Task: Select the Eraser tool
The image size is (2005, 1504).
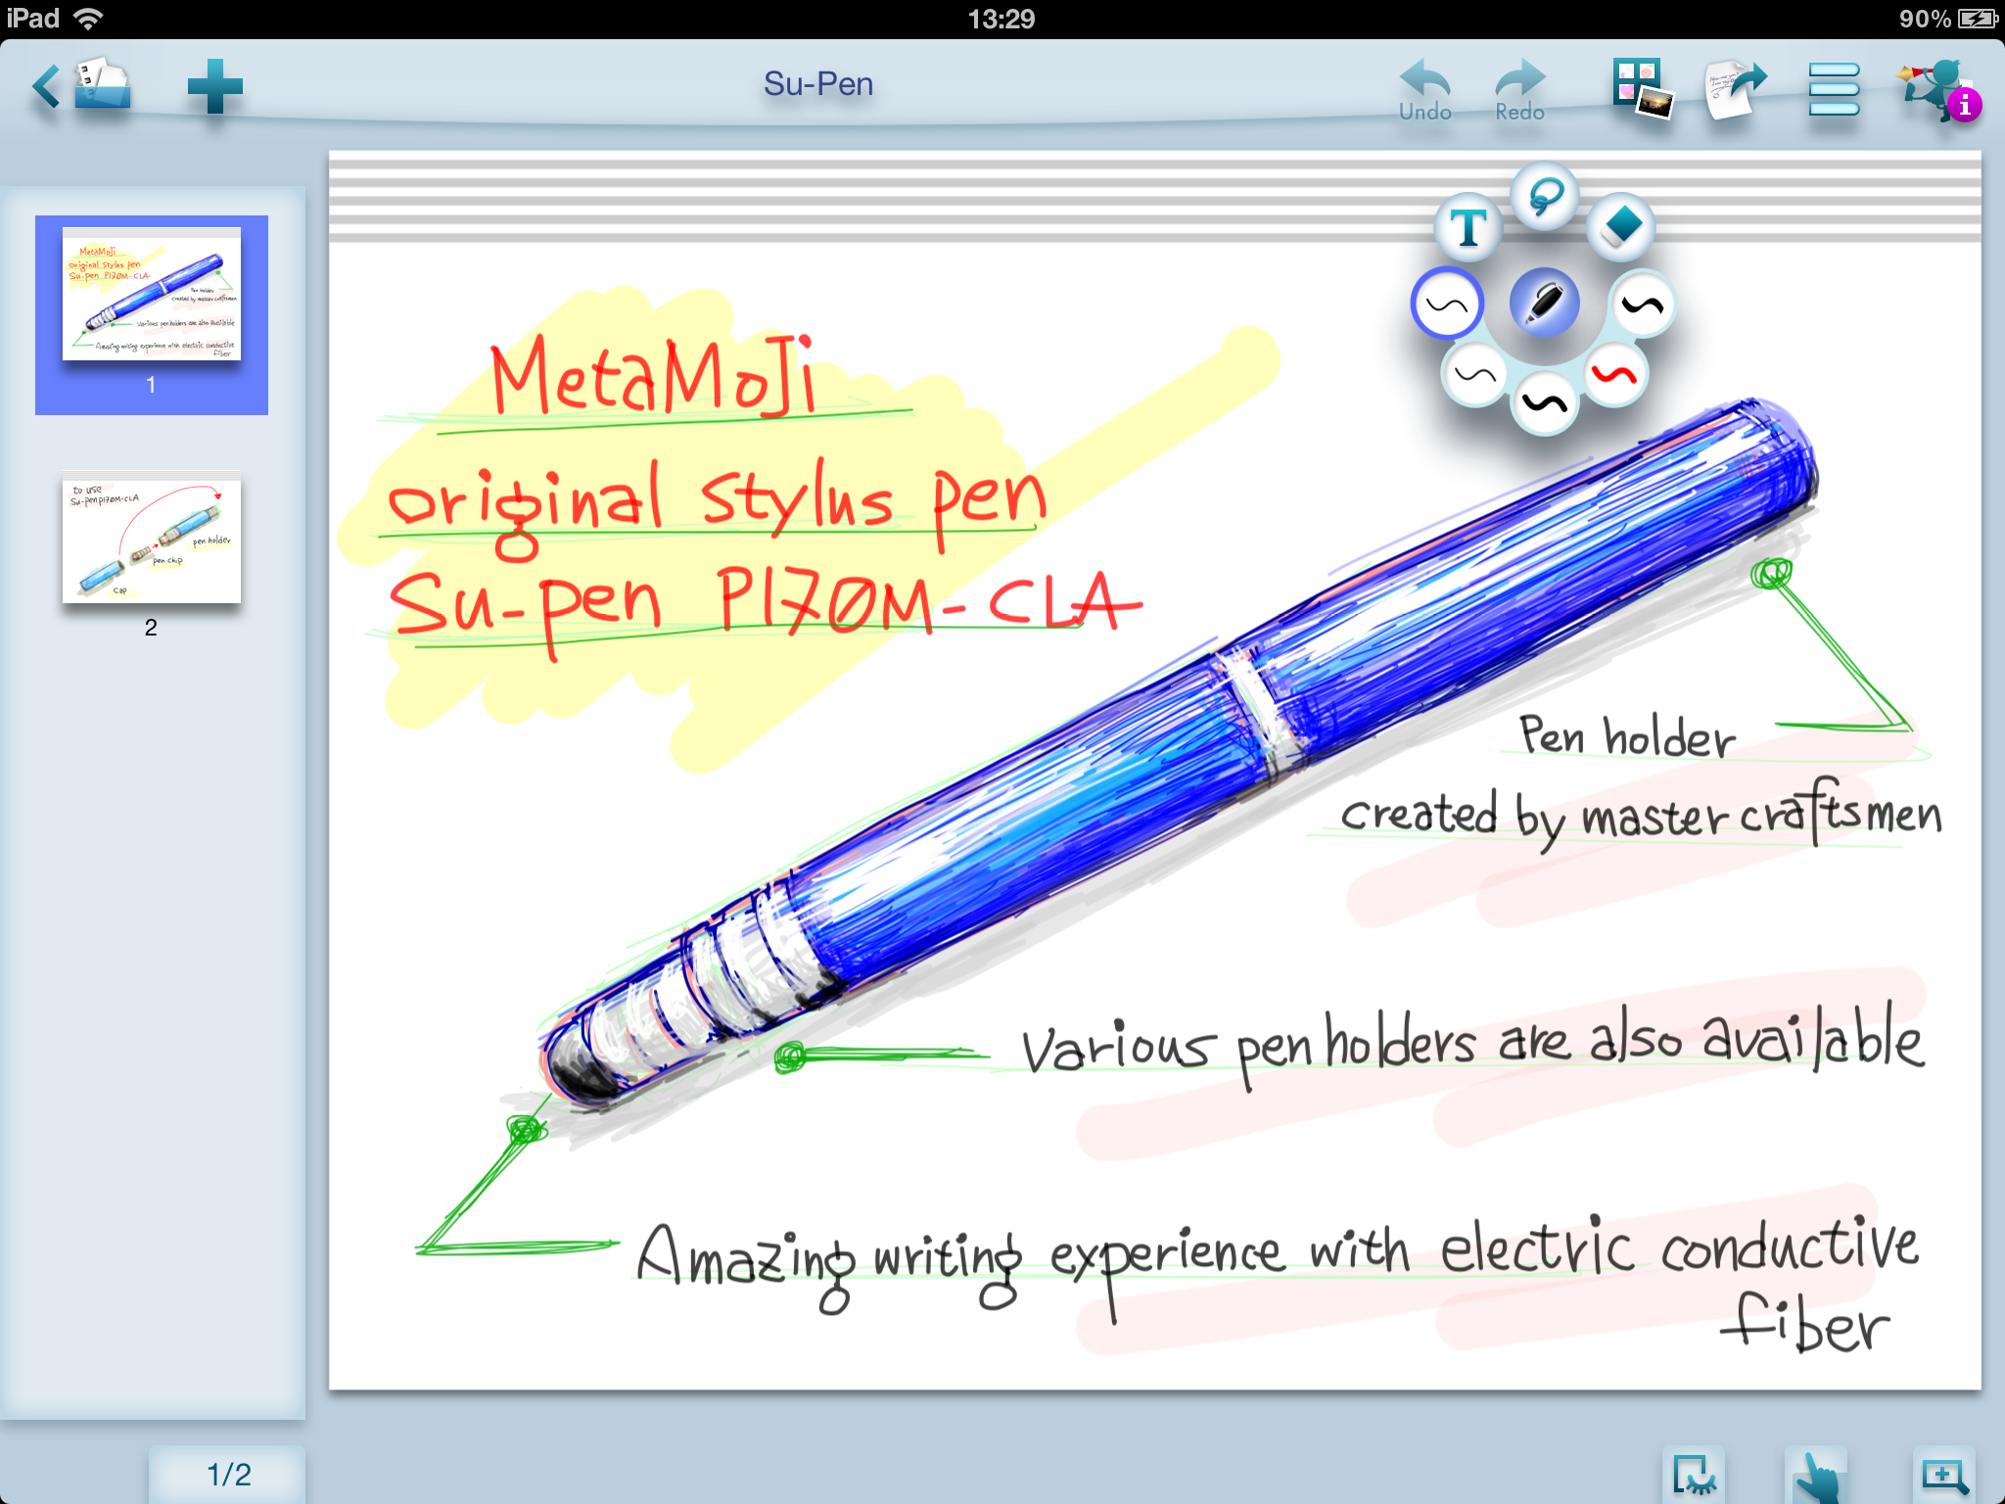Action: pos(1621,227)
